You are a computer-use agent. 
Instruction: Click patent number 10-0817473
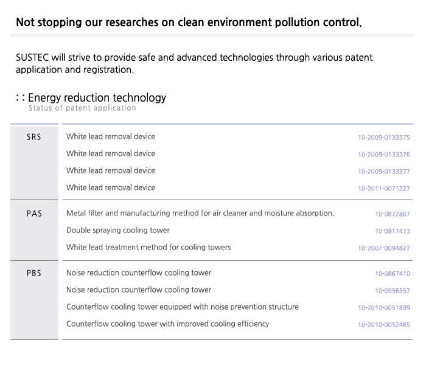coord(392,231)
